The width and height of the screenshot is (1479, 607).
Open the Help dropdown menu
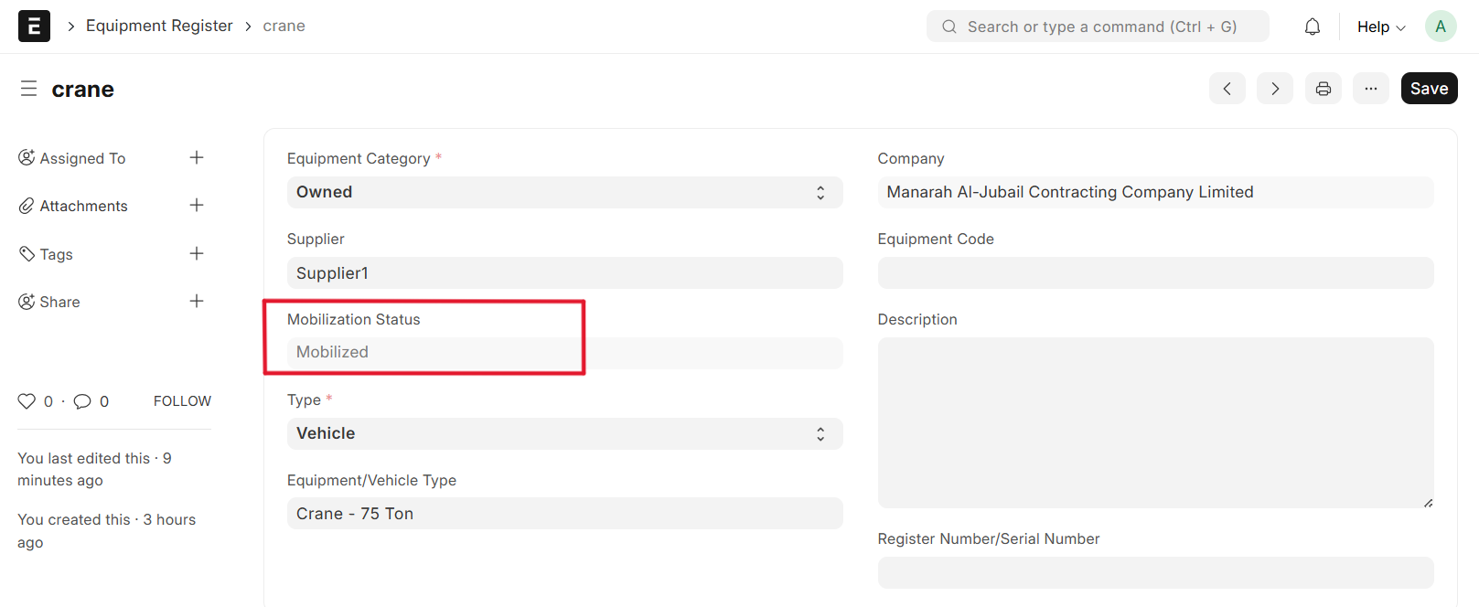(1380, 27)
